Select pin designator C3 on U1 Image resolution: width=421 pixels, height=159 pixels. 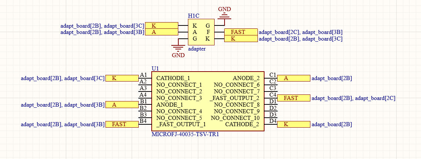pos(273,88)
